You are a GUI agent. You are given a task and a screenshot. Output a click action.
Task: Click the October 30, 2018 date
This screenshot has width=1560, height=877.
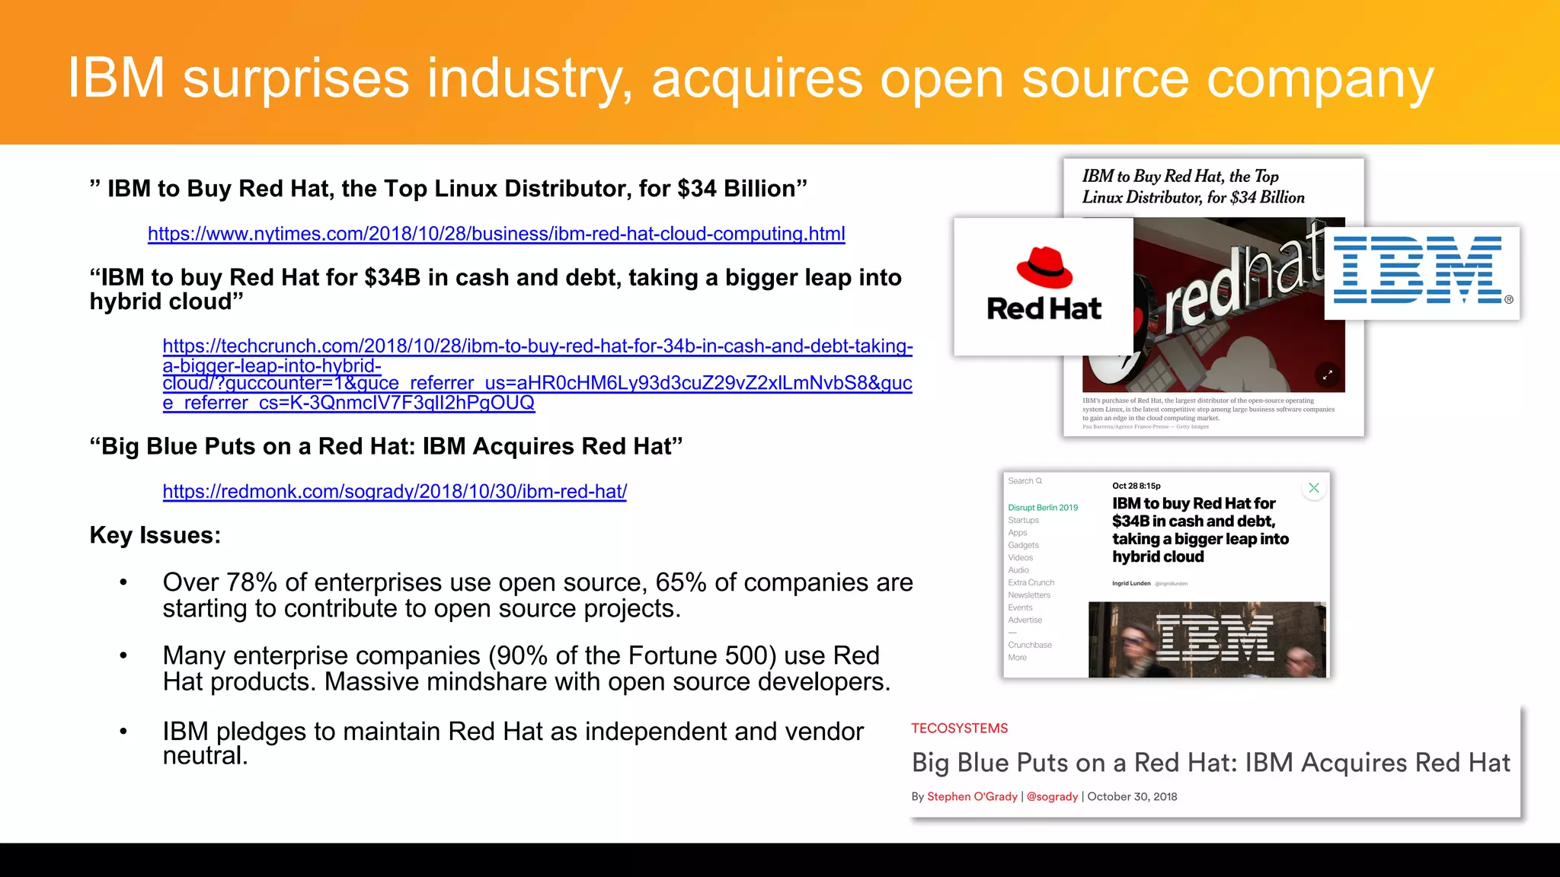pyautogui.click(x=1132, y=796)
